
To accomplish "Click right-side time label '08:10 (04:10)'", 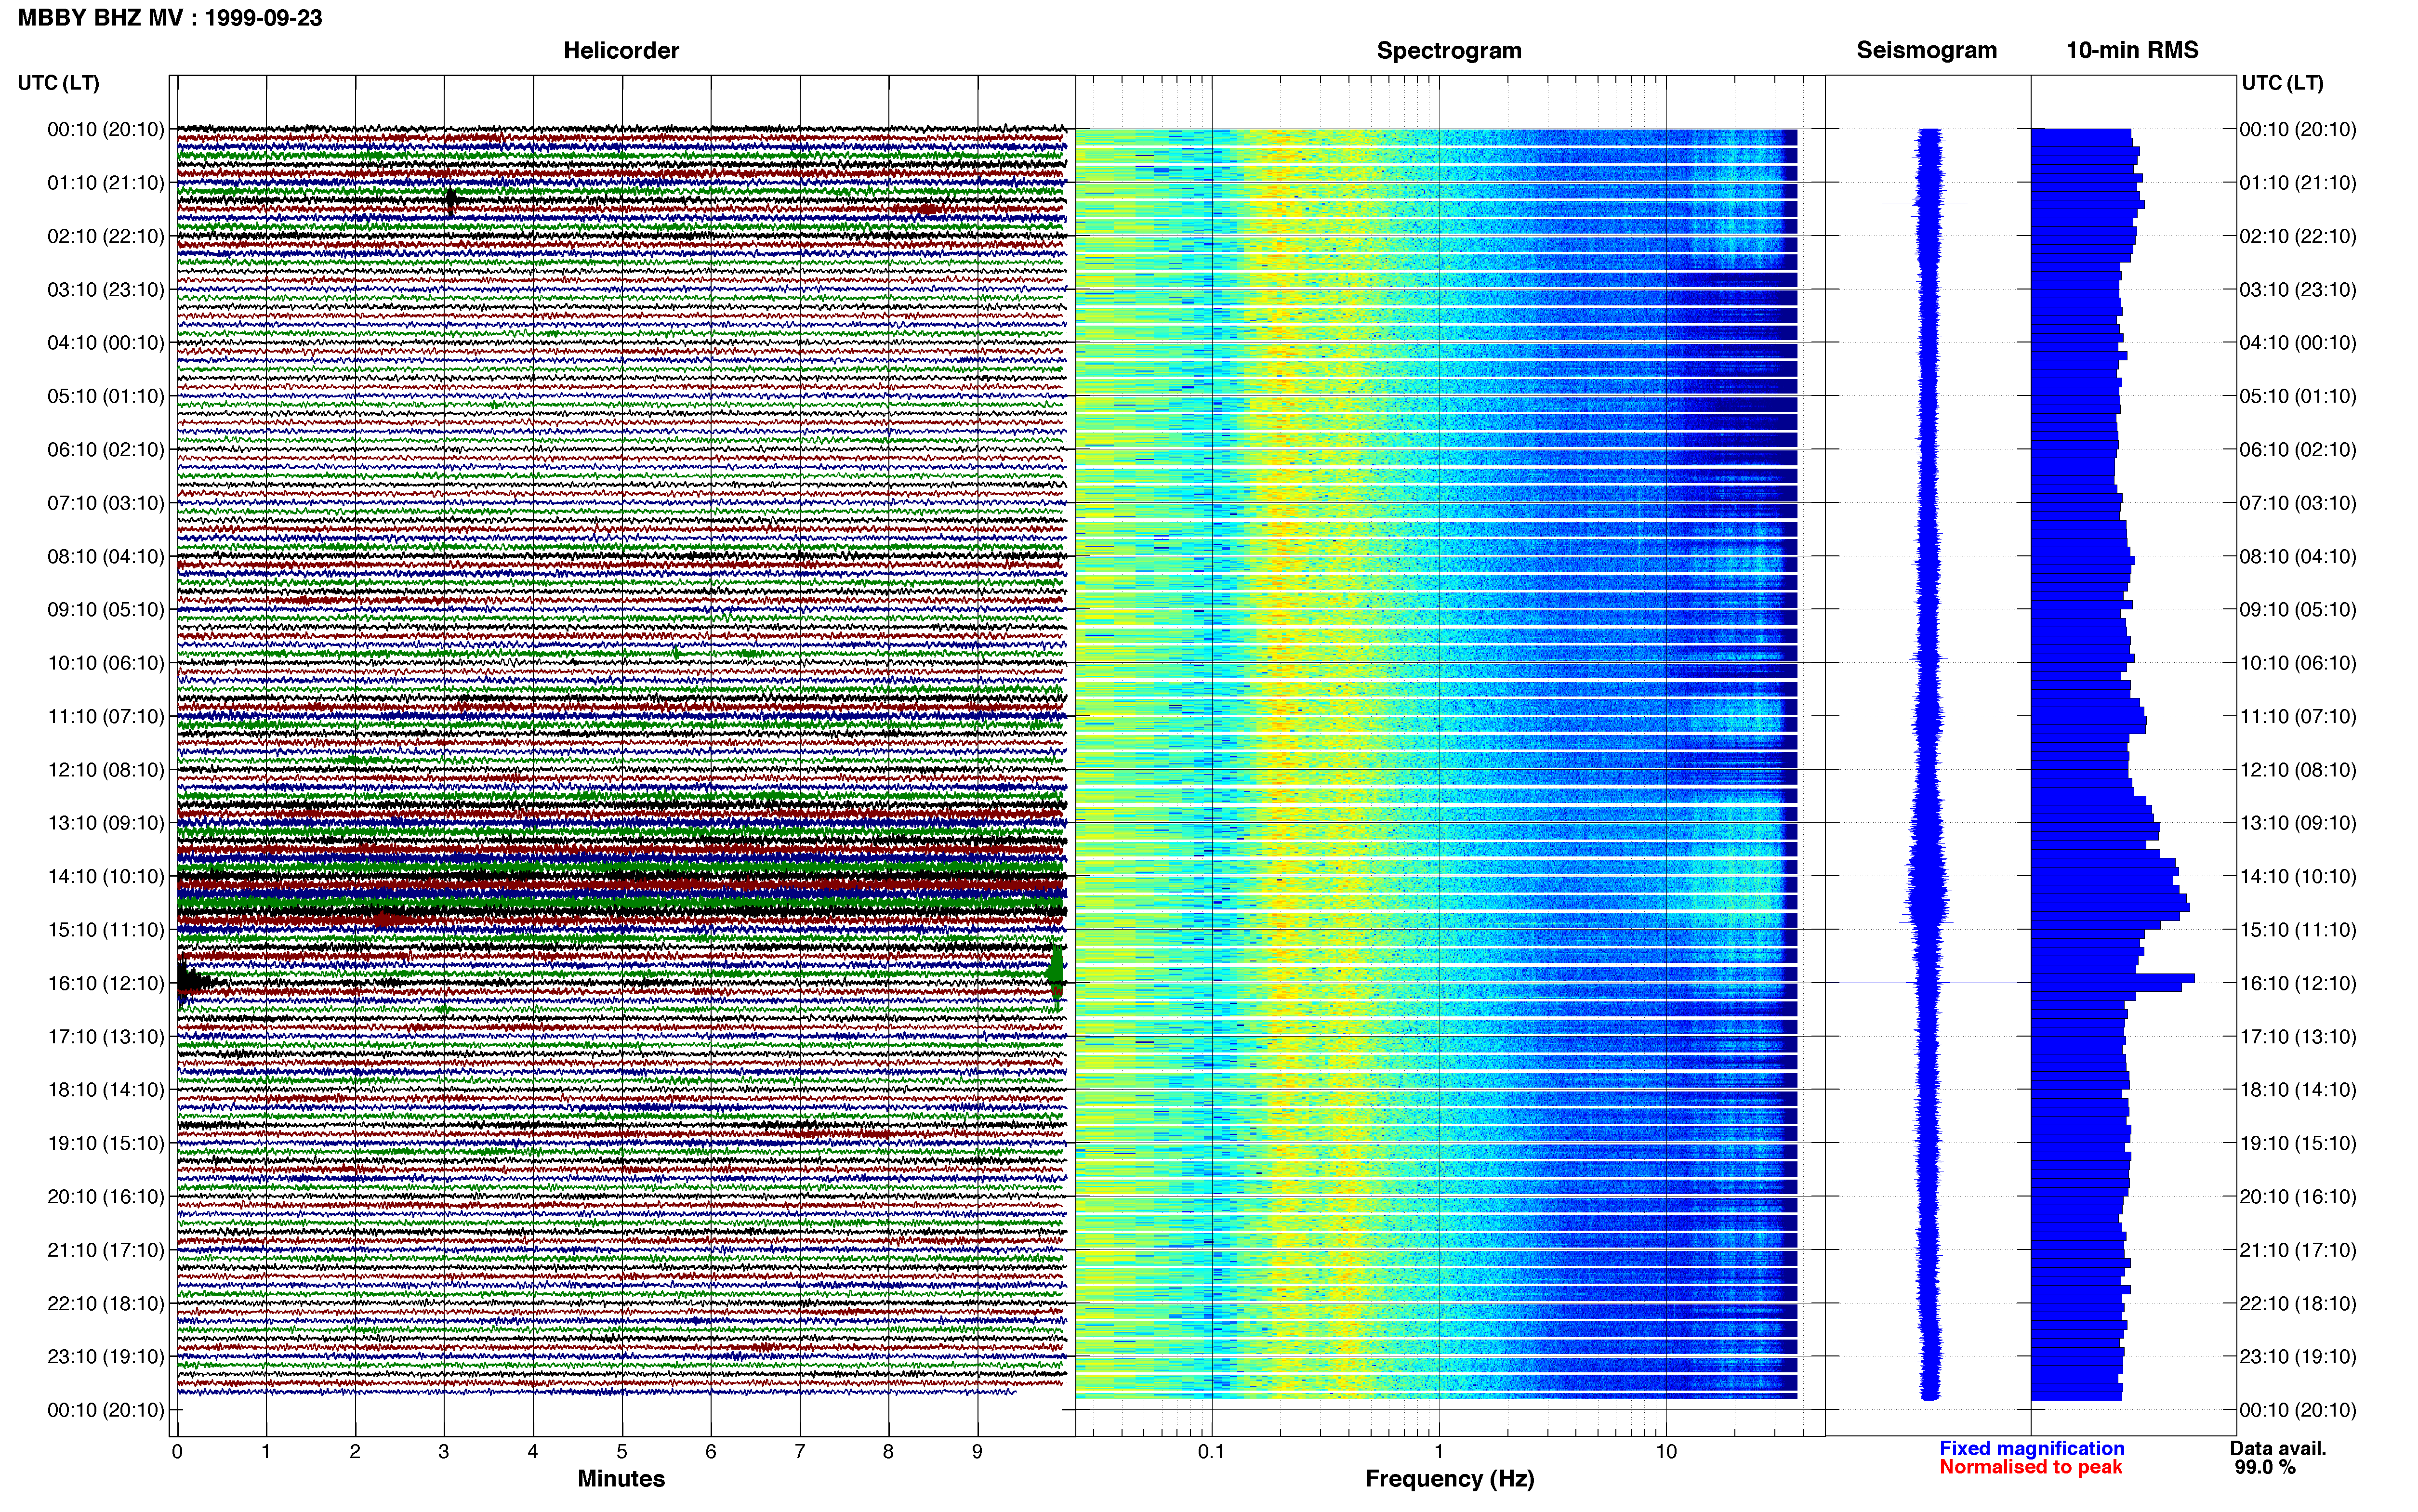I will [x=2298, y=556].
